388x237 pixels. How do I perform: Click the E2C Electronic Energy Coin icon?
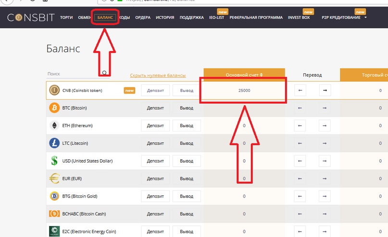pyautogui.click(x=54, y=231)
